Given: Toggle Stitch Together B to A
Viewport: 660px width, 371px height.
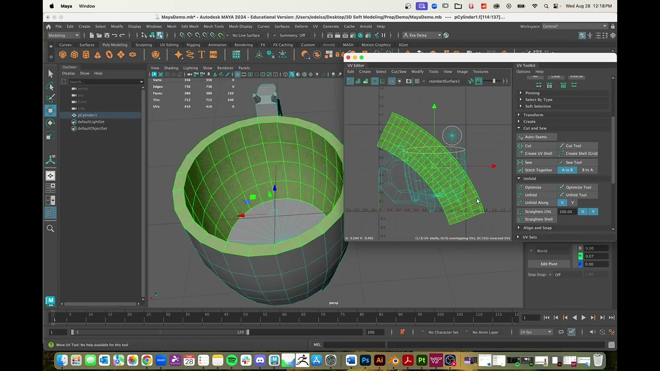Looking at the screenshot, I should tap(587, 170).
